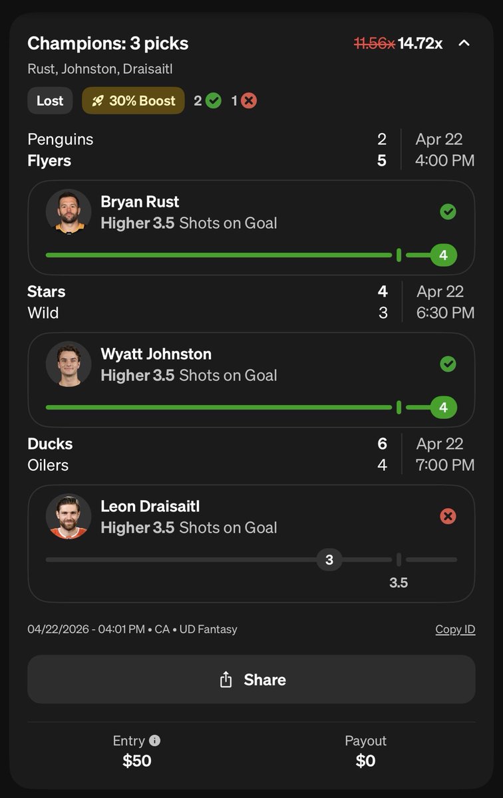Screen dimensions: 503x798
Task: Collapse the Champions picks card chevron
Action: tap(464, 43)
